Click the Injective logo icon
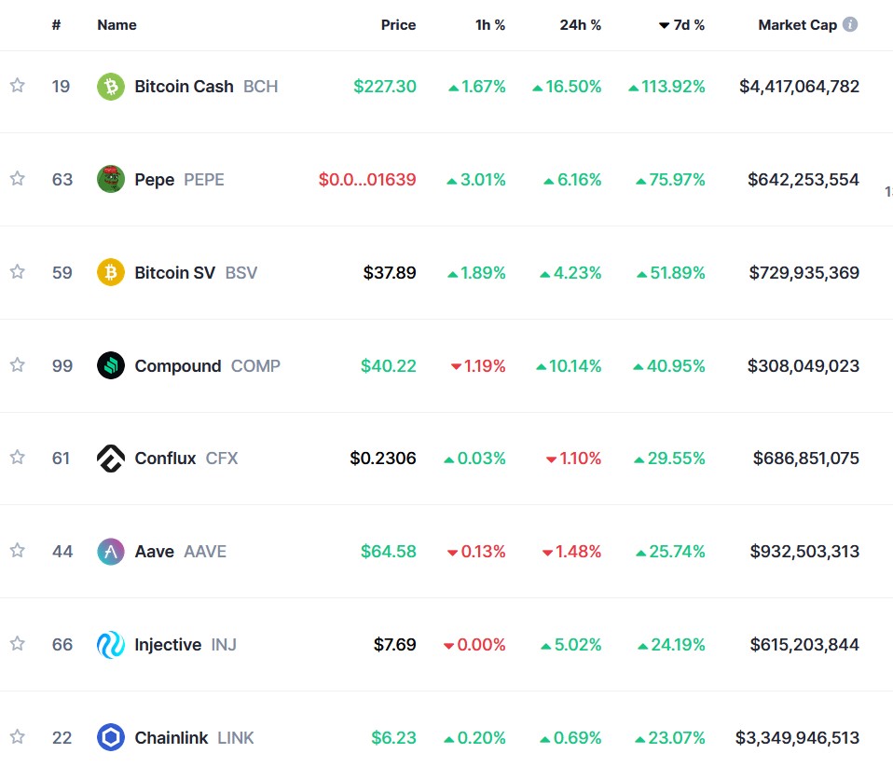The height and width of the screenshot is (767, 893). tap(111, 644)
